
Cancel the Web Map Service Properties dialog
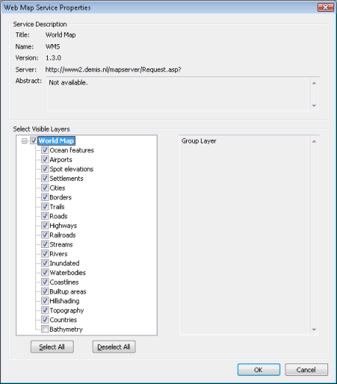(x=306, y=369)
